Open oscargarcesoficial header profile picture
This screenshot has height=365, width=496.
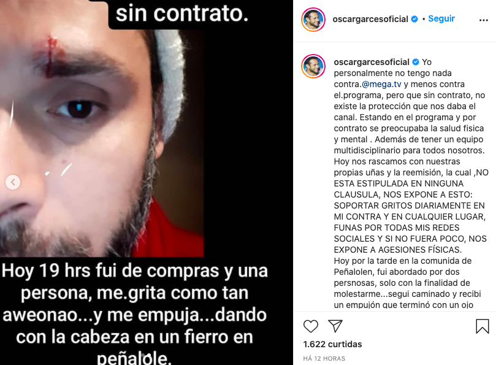click(x=313, y=20)
